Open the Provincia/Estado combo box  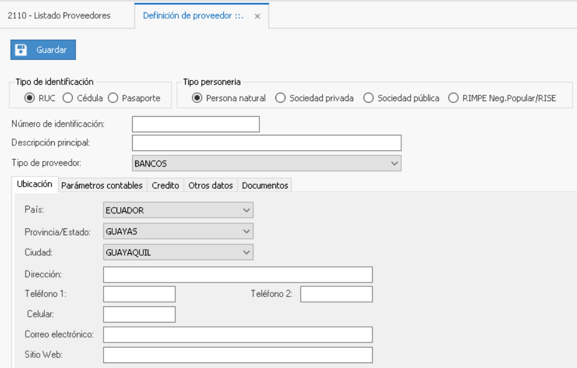click(x=246, y=231)
